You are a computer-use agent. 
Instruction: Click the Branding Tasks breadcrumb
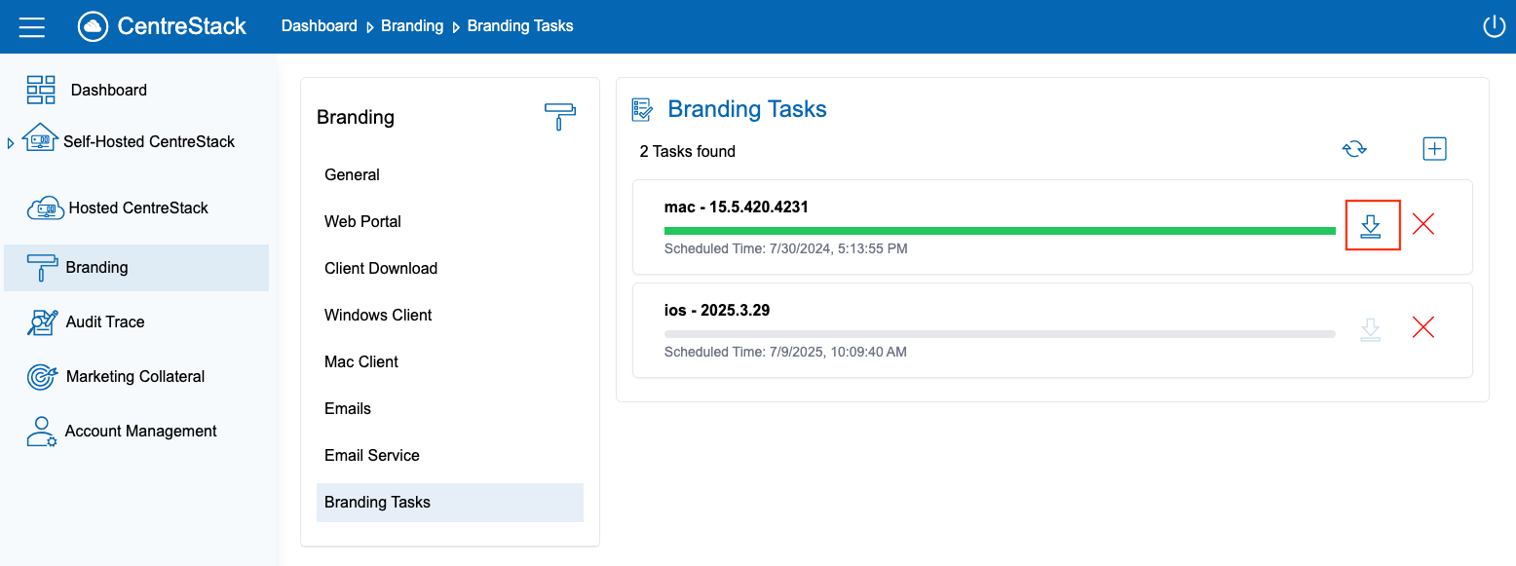point(520,26)
